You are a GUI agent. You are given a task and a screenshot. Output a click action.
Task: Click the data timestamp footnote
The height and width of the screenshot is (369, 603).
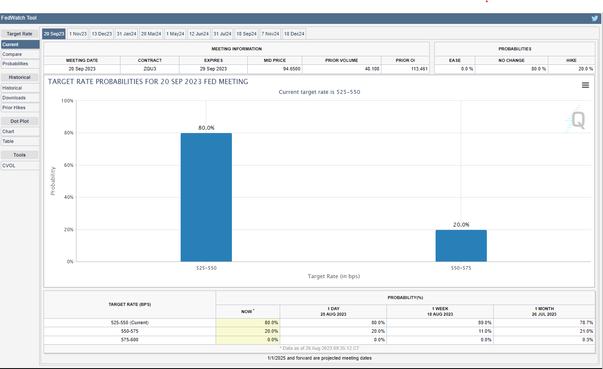click(x=319, y=348)
